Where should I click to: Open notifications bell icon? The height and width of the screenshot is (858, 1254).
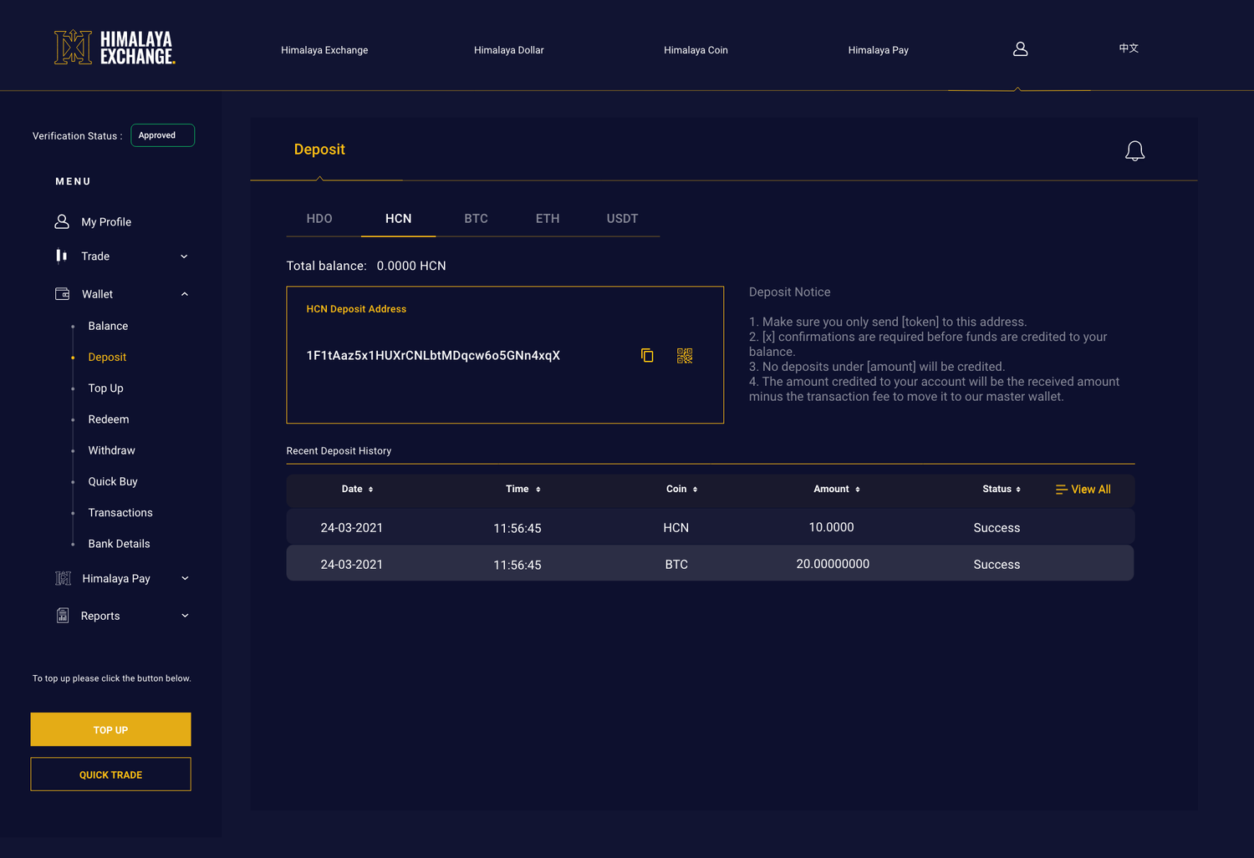1134,151
